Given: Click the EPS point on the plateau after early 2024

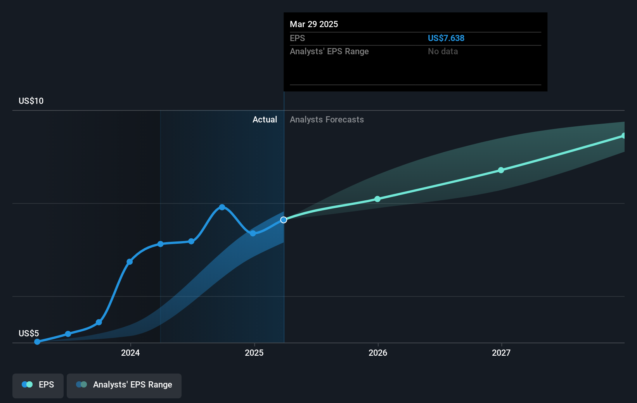Looking at the screenshot, I should click(160, 244).
